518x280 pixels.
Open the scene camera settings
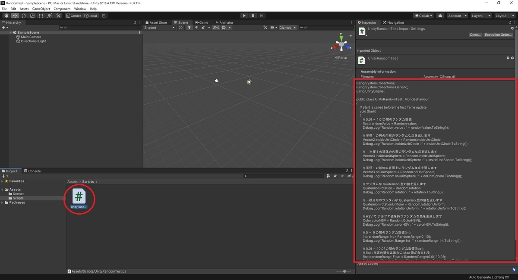coord(273,28)
